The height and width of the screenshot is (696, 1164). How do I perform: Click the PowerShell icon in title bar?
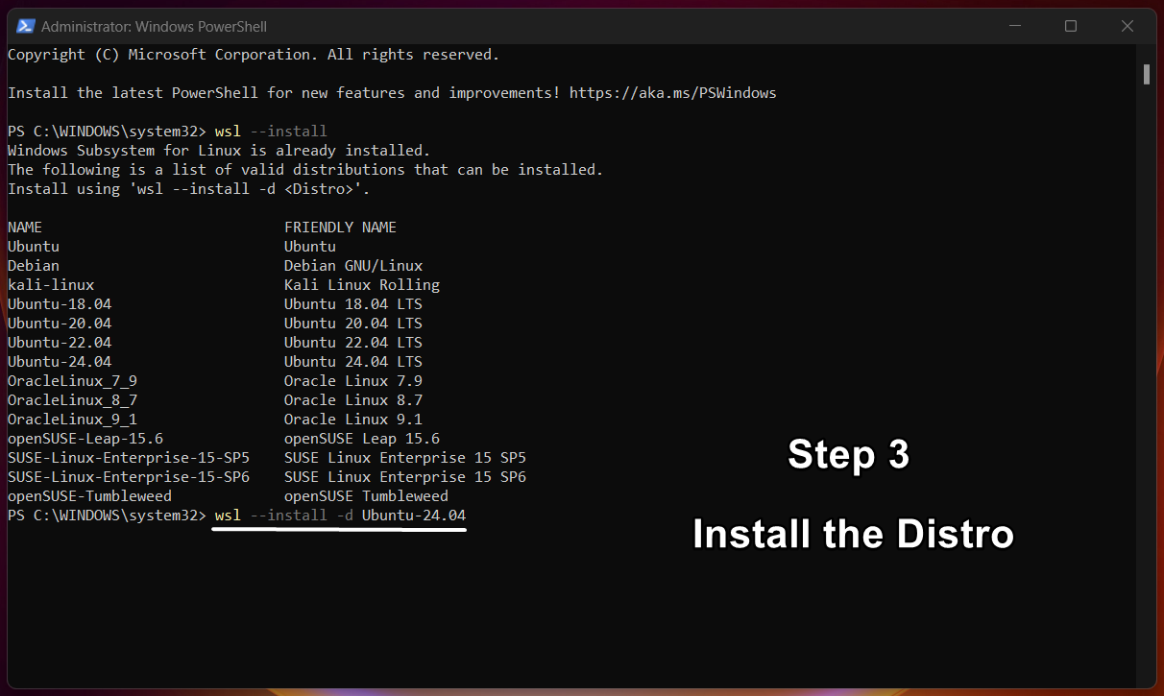click(26, 26)
